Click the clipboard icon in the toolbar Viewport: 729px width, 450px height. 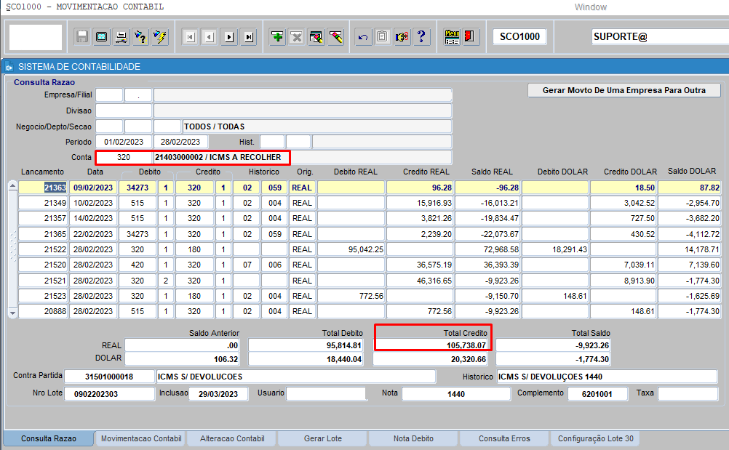coord(382,36)
